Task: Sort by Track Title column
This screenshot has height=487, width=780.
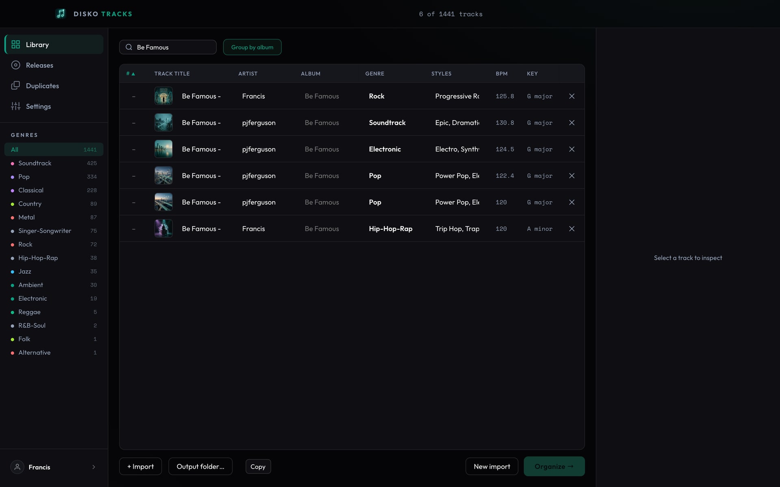Action: [x=172, y=73]
